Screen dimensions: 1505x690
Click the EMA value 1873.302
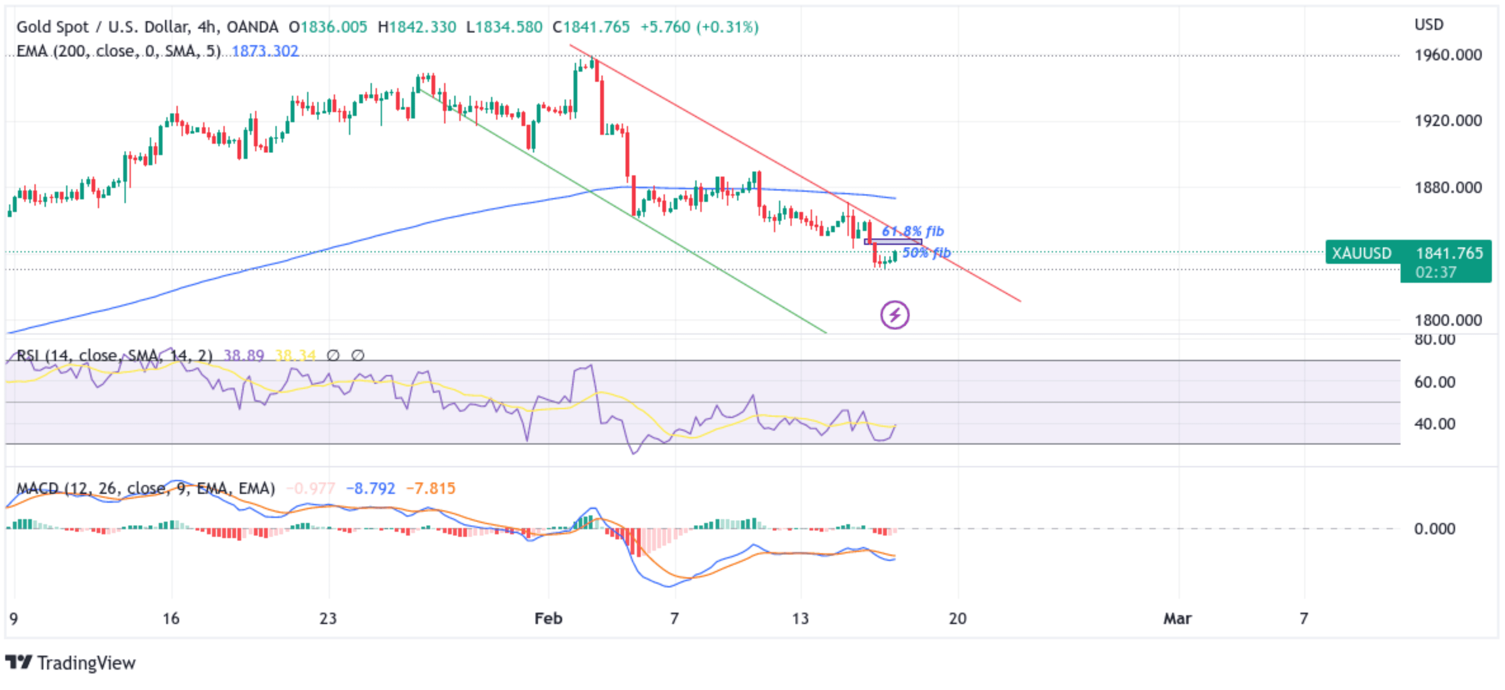(265, 51)
